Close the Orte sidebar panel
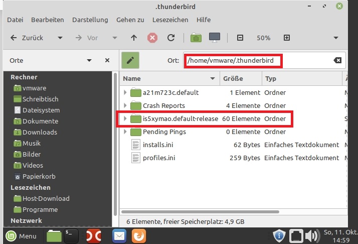This screenshot has height=244, width=358. [x=107, y=60]
